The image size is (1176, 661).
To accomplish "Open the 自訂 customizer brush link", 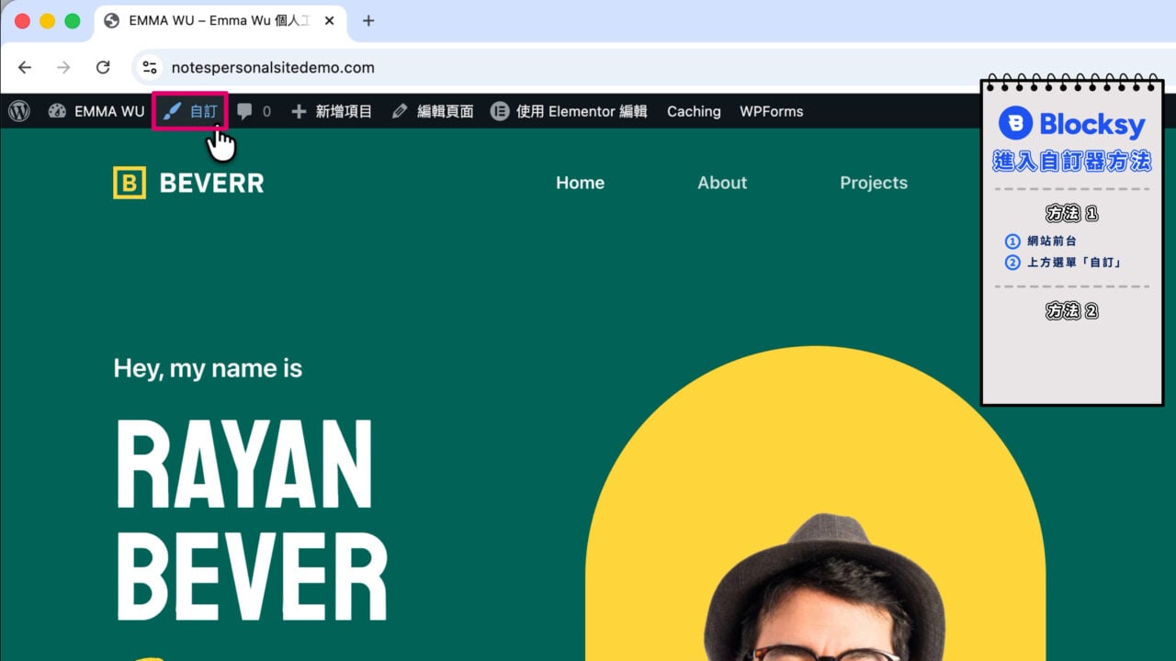I will tap(190, 111).
